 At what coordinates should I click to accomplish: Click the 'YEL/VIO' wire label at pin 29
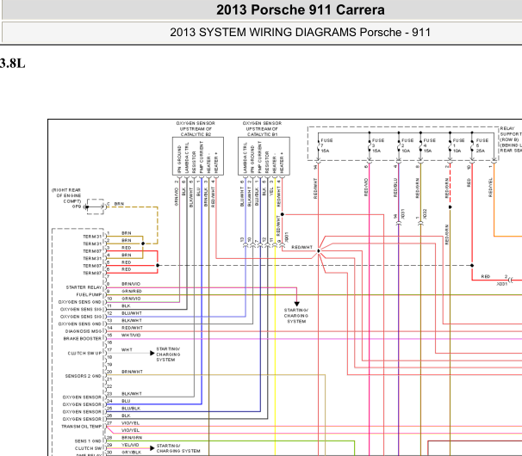[x=130, y=445]
